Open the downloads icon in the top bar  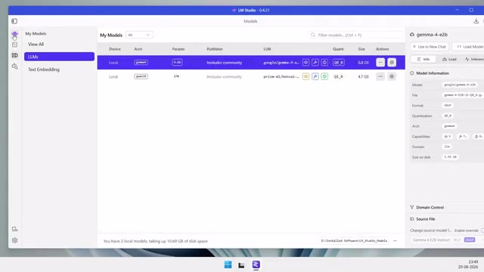pyautogui.click(x=476, y=21)
